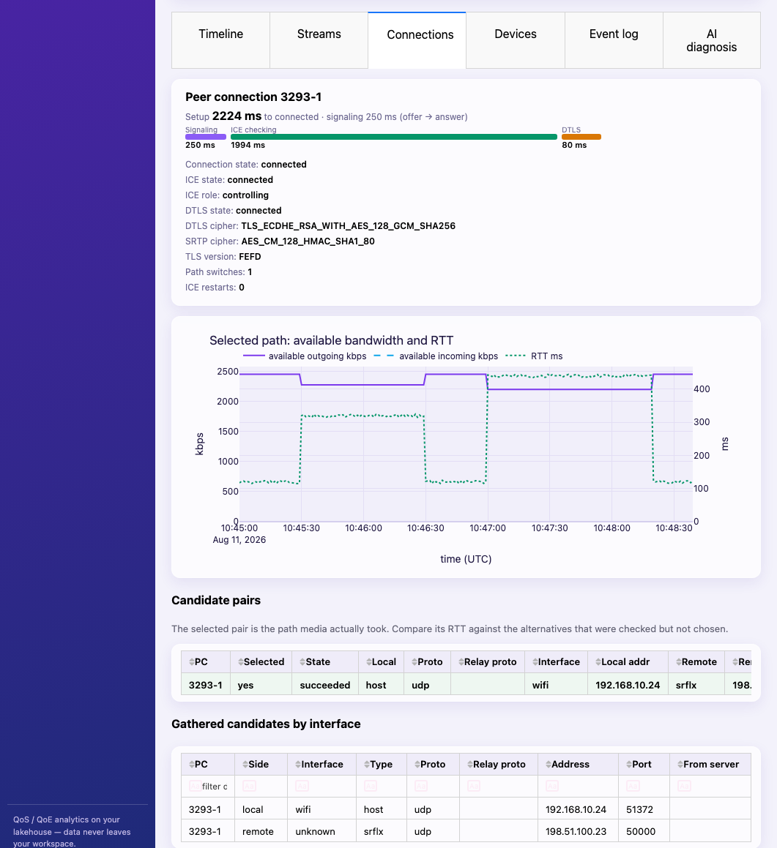Sort Gathered candidates by Proto icon
Screen dimensions: 777x848
coord(417,764)
